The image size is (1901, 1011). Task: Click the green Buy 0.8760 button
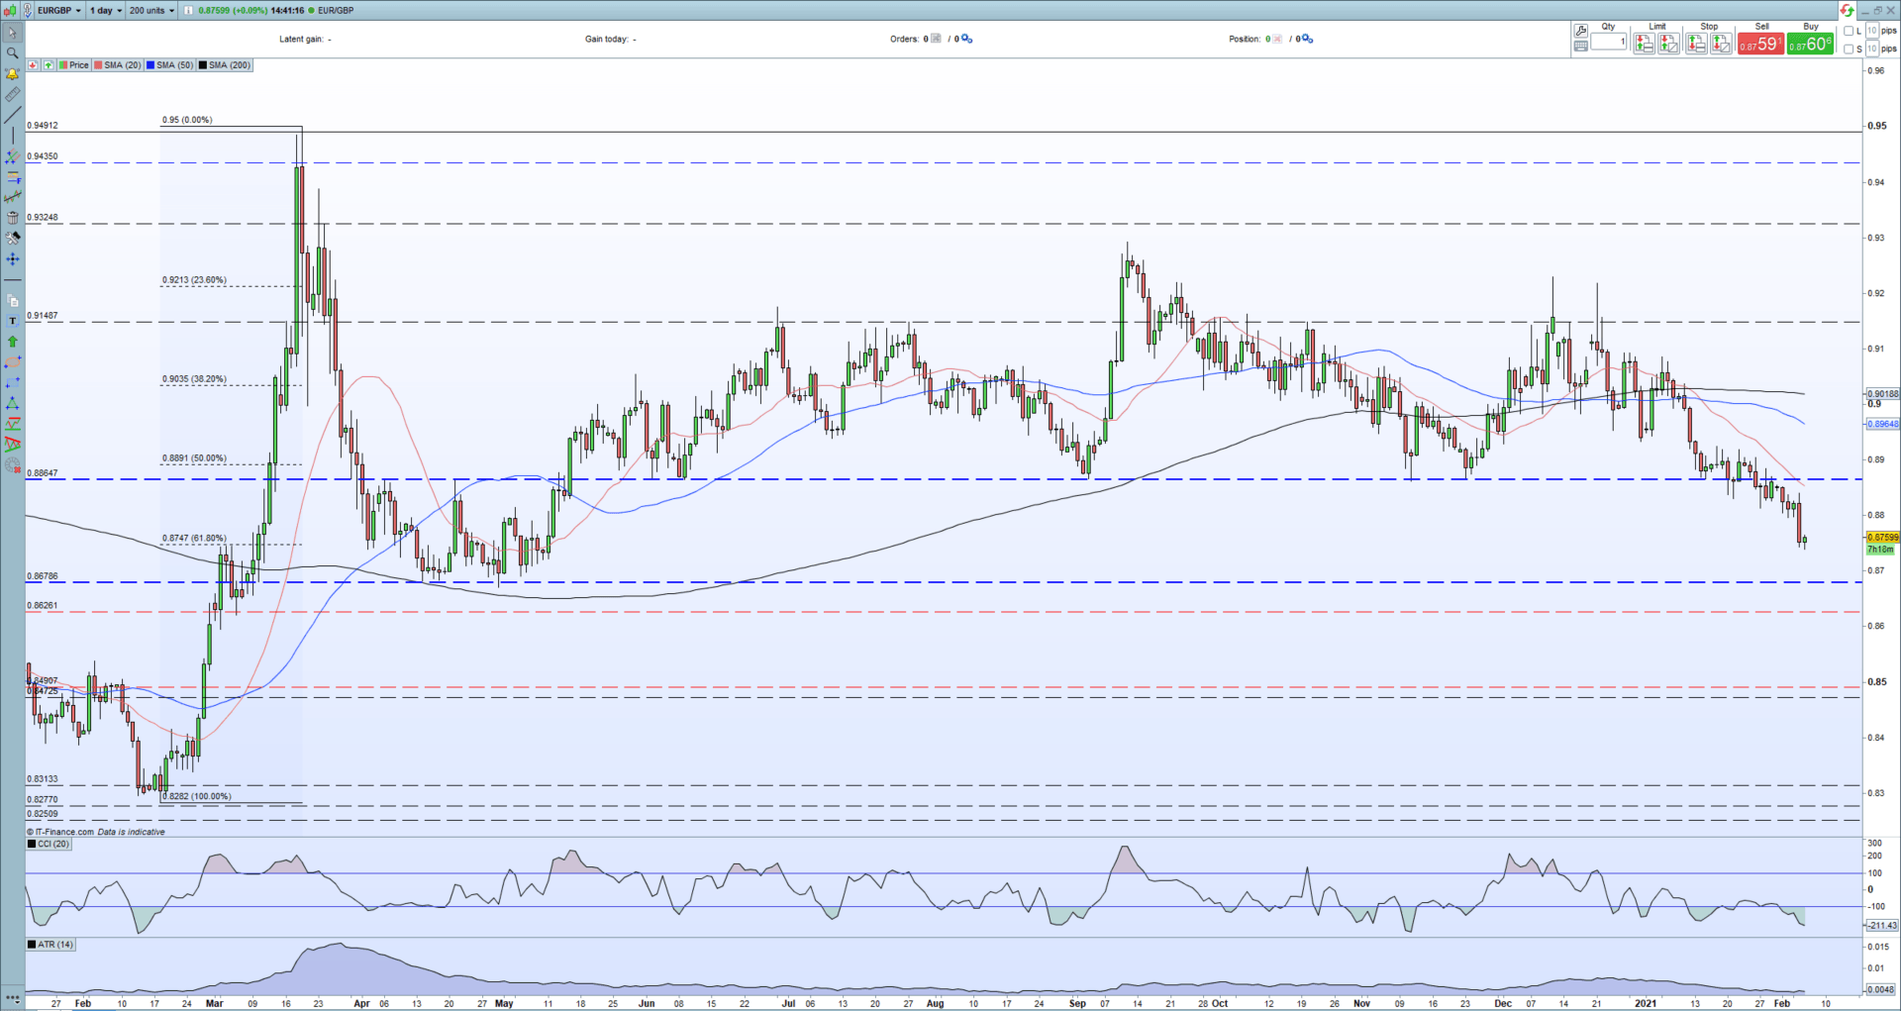pyautogui.click(x=1810, y=44)
